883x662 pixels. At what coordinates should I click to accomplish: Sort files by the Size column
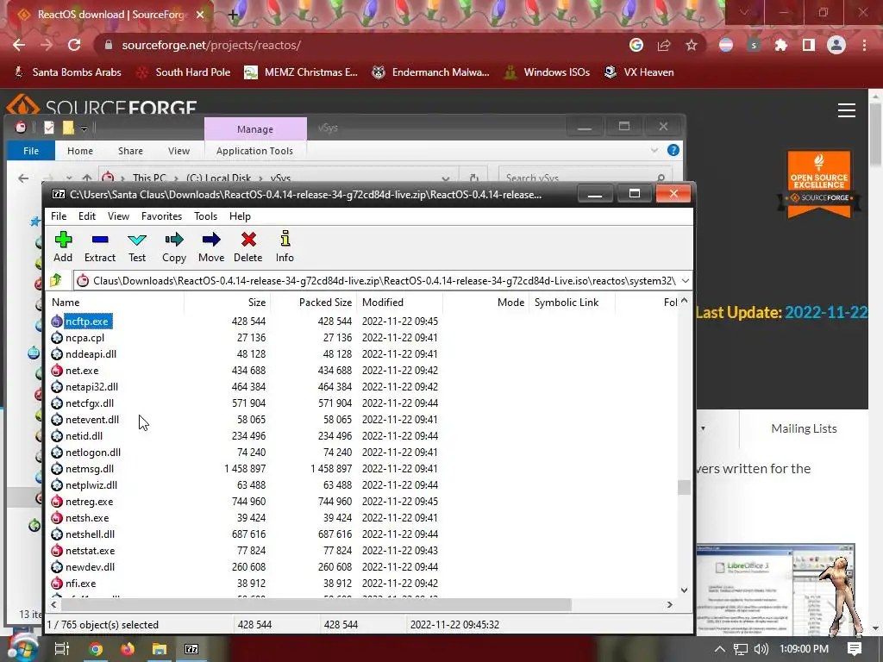pos(228,303)
